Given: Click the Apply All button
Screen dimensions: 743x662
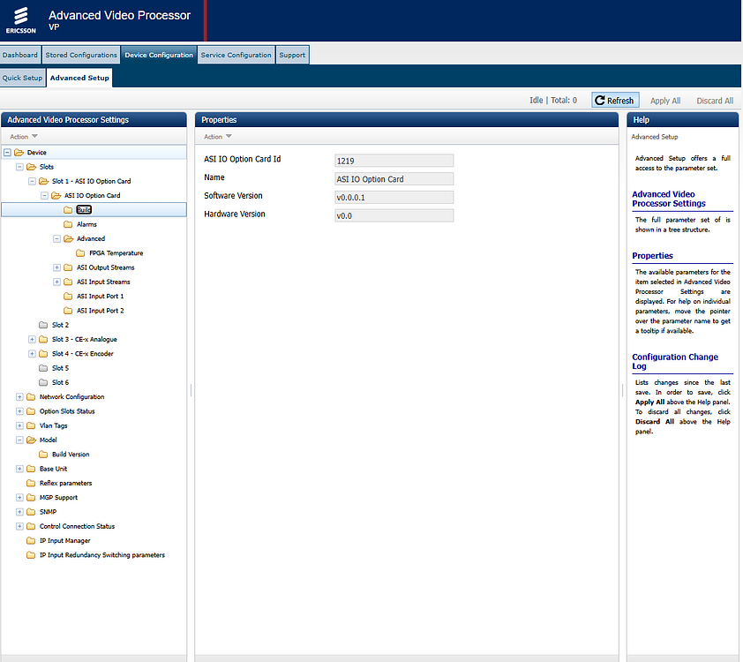Looking at the screenshot, I should click(x=665, y=101).
